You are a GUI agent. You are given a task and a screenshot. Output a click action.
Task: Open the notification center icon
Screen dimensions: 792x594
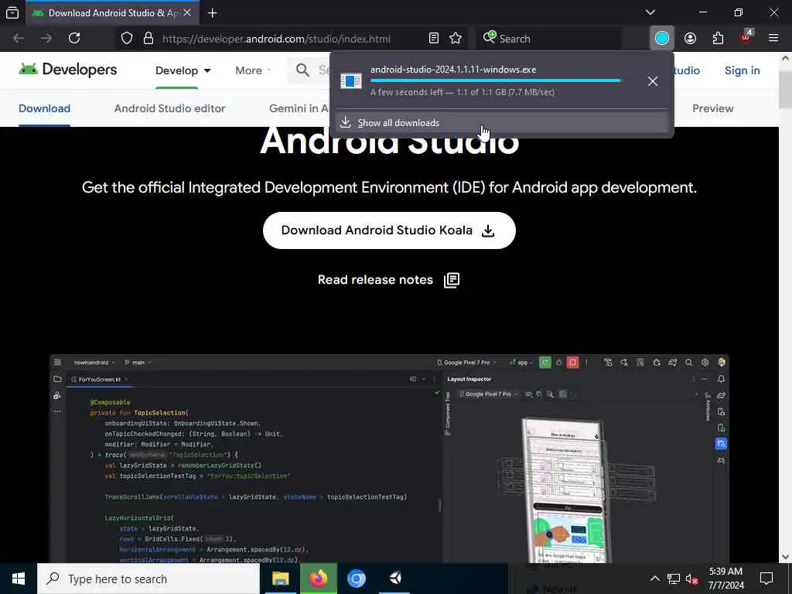766,579
